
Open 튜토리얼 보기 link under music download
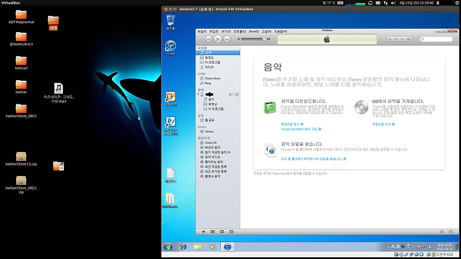(x=292, y=124)
